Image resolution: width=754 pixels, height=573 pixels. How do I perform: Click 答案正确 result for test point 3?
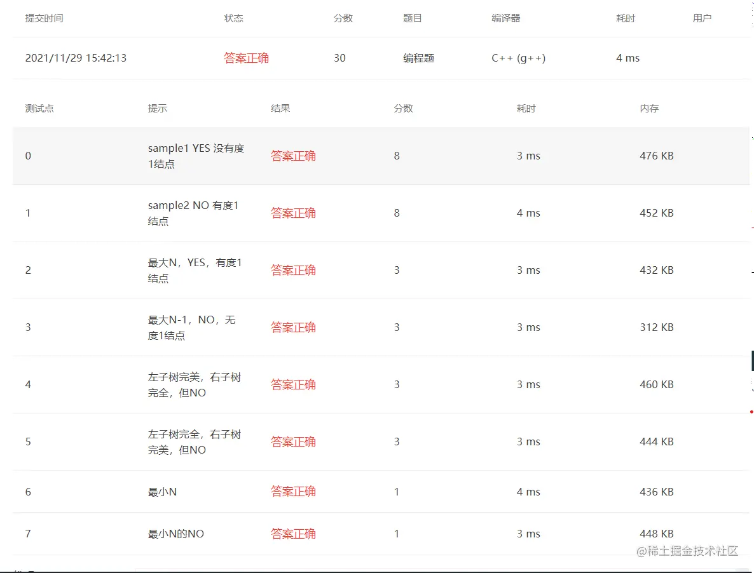(x=293, y=327)
